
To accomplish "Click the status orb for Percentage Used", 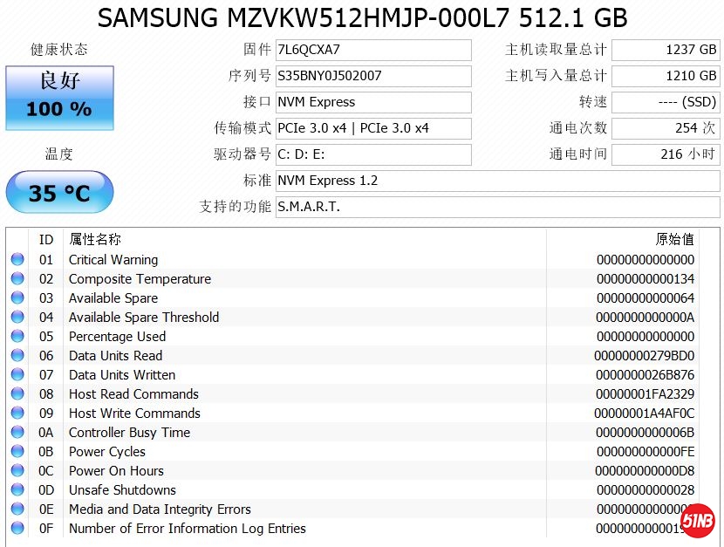I will tap(17, 337).
